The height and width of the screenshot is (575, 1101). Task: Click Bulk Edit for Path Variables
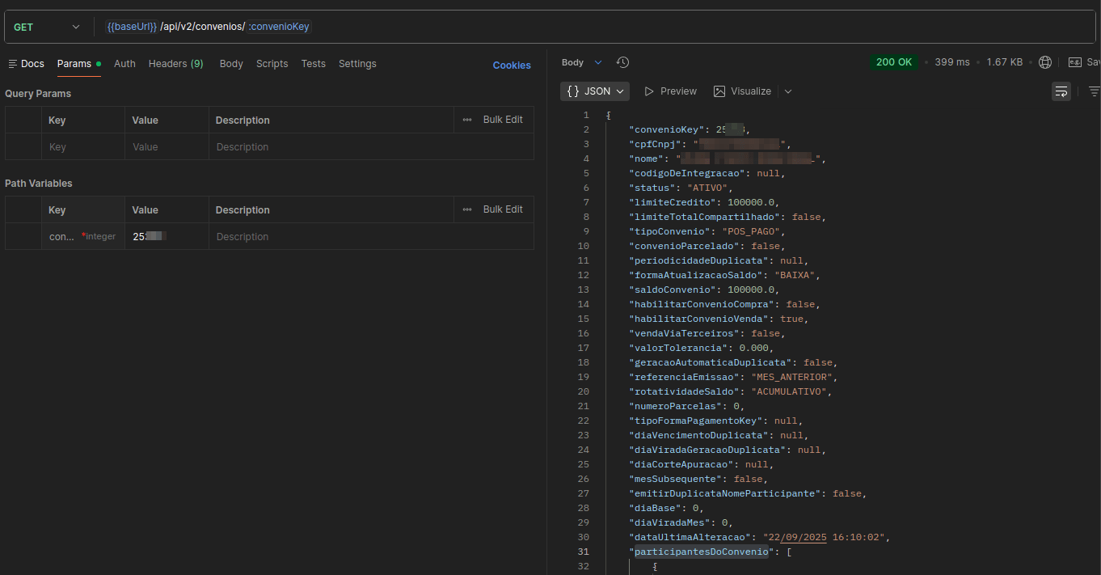pos(503,209)
